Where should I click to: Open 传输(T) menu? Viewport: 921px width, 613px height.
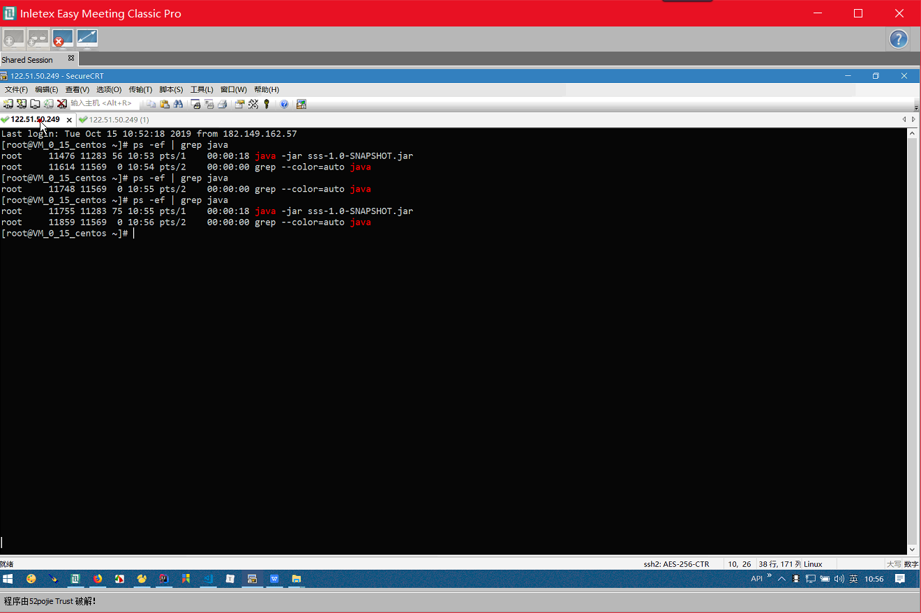coord(140,89)
